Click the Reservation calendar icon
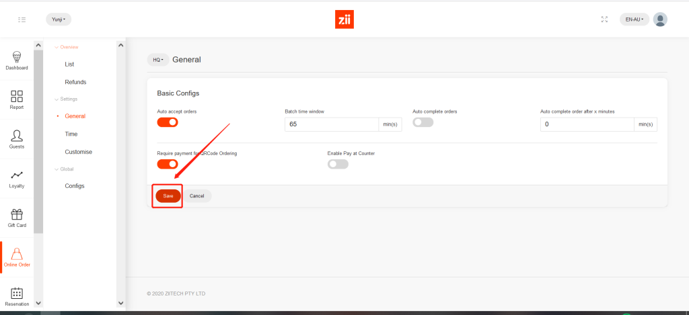 [x=17, y=294]
